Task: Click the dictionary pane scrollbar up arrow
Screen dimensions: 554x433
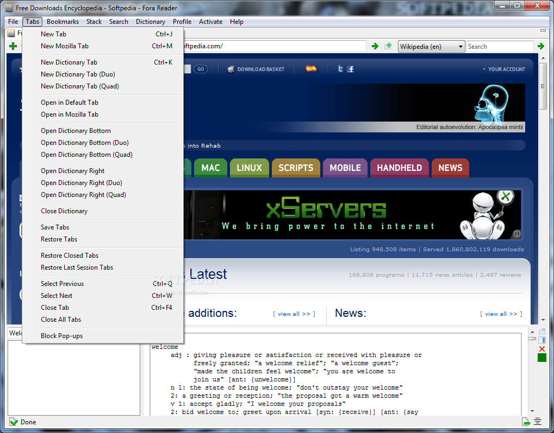Action: (532, 332)
